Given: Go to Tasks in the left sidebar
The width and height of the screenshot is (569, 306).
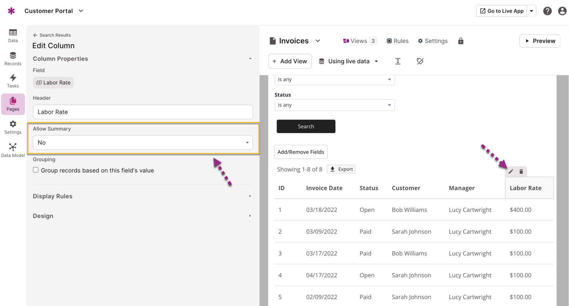Looking at the screenshot, I should [13, 81].
